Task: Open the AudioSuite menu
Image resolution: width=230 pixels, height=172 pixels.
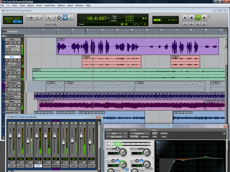Action: (x=49, y=6)
